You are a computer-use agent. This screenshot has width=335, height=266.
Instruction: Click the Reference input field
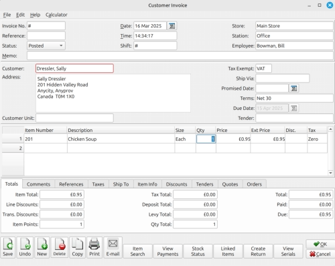[46, 36]
